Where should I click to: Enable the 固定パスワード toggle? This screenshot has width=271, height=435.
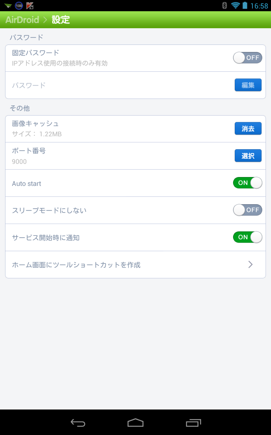[x=247, y=58]
